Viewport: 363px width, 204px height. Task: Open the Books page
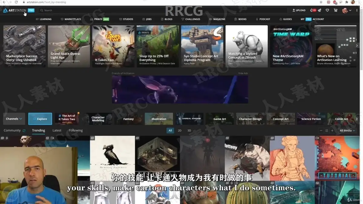click(240, 19)
